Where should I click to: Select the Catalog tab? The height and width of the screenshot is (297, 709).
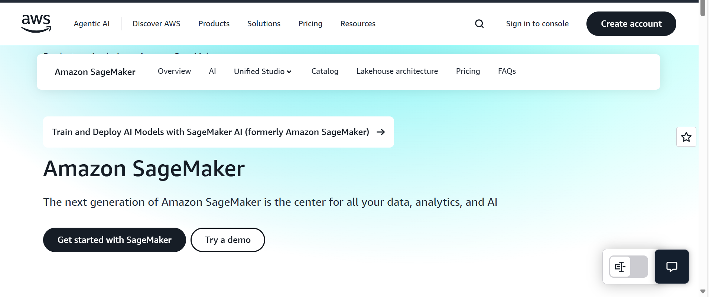(325, 71)
